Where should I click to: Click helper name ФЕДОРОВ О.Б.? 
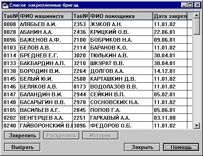point(111,126)
